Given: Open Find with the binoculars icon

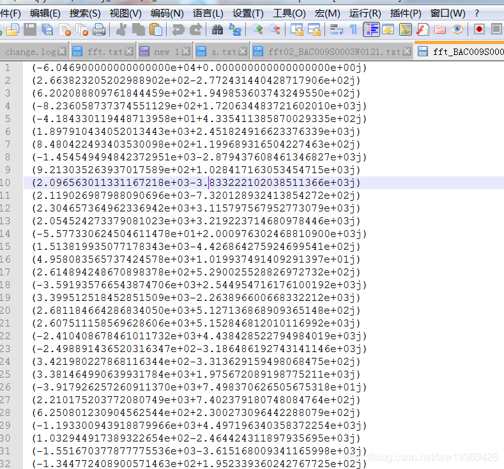Looking at the screenshot, I should click(218, 30).
